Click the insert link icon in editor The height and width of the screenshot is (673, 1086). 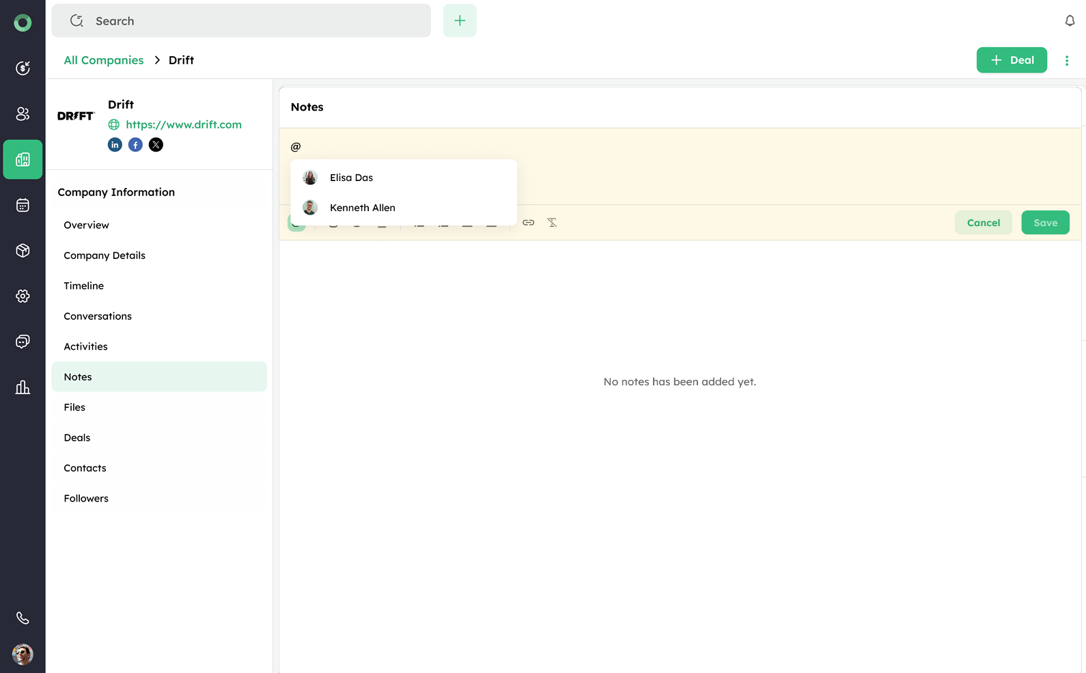coord(528,223)
